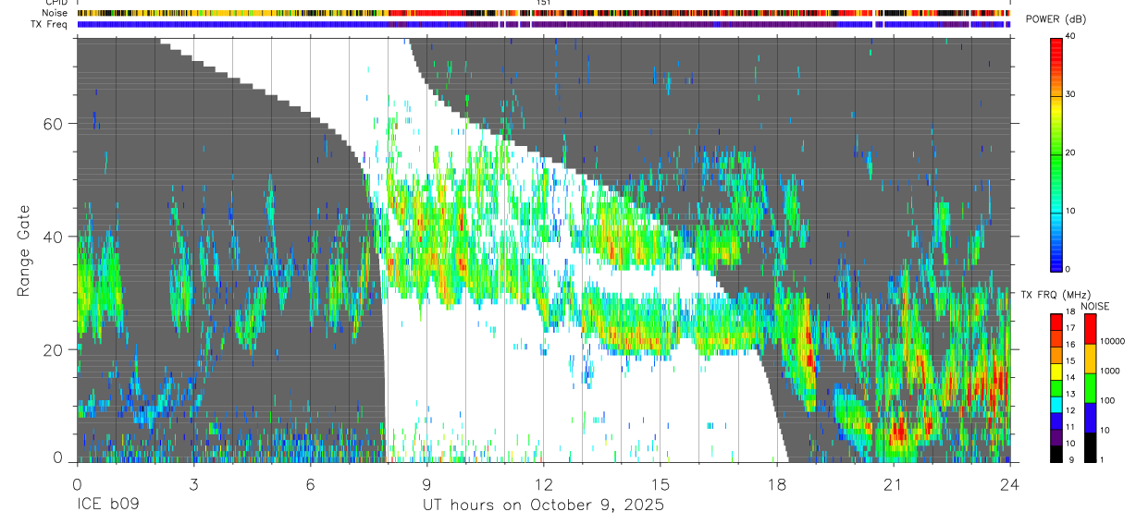Screen dimensions: 1136x524
Task: Click x-axis tick label '0'
Action: point(77,483)
